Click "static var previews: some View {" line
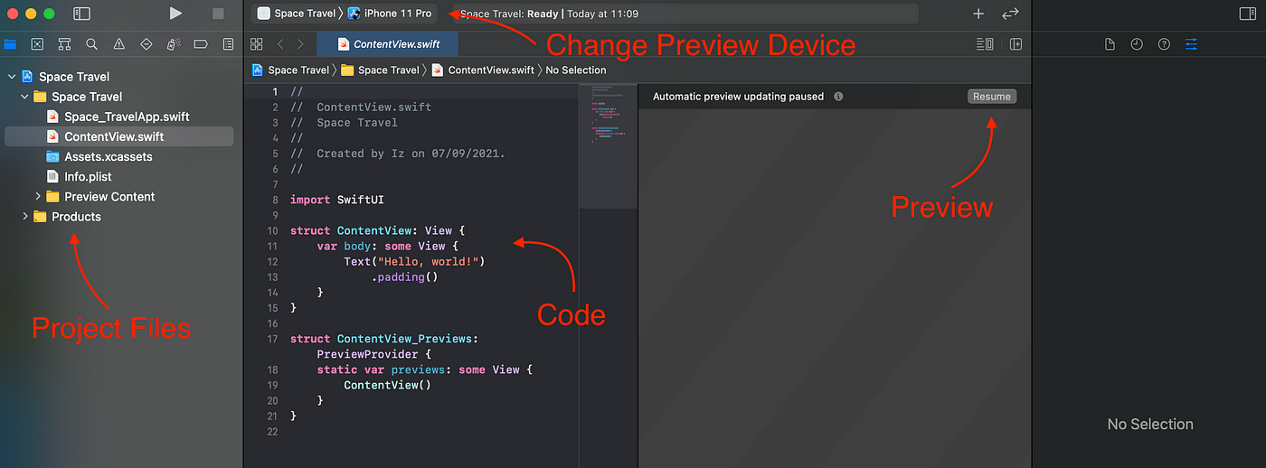 [x=425, y=370]
